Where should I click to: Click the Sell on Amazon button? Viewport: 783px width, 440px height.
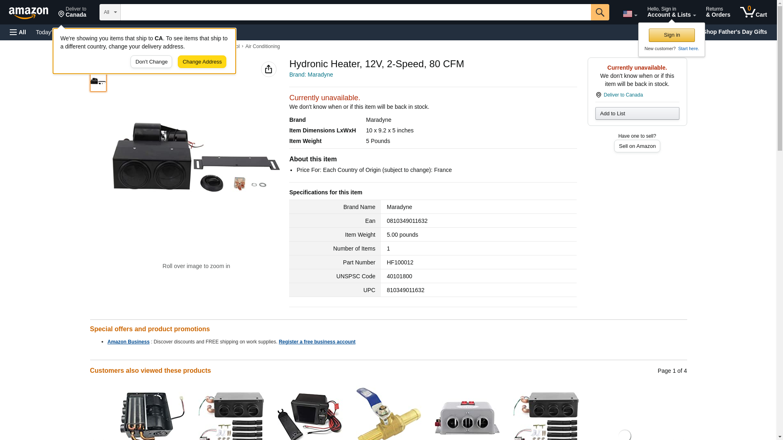point(637,146)
